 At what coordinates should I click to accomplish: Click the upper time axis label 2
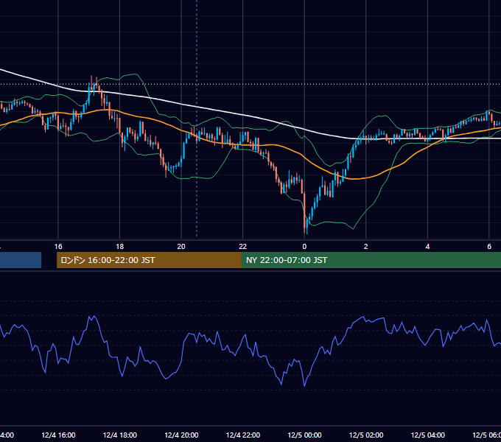click(366, 246)
